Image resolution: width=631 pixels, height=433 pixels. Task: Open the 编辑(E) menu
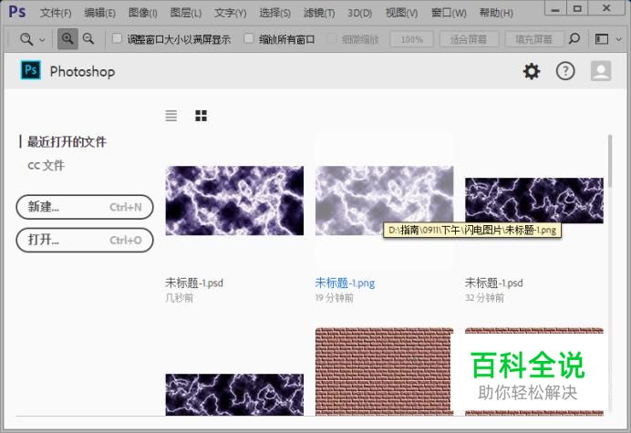[x=99, y=13]
